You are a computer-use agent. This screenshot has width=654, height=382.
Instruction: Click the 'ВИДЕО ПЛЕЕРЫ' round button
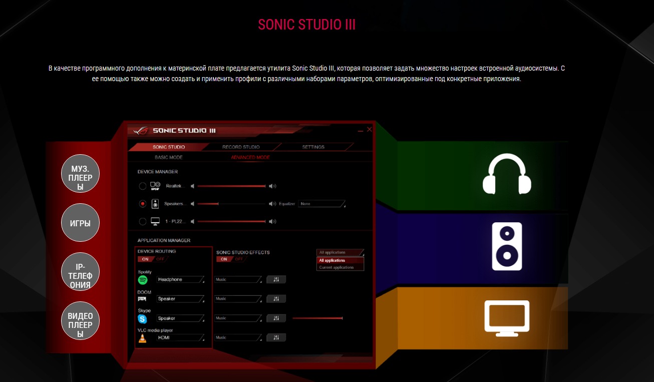80,320
